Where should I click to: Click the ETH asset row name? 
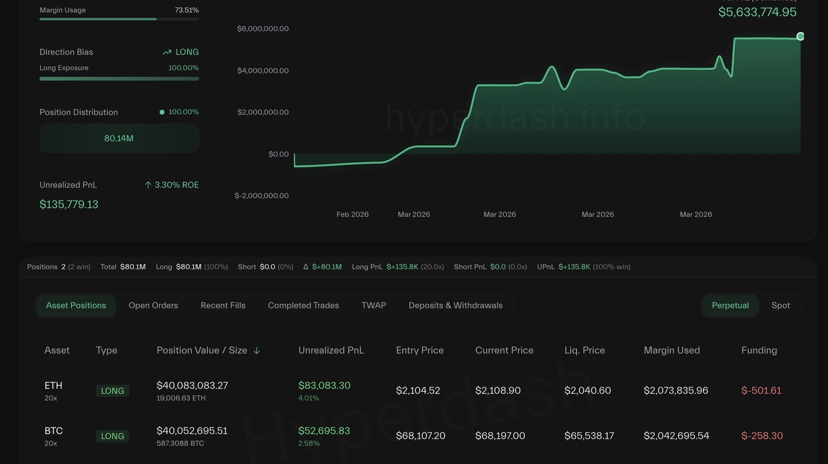click(53, 386)
